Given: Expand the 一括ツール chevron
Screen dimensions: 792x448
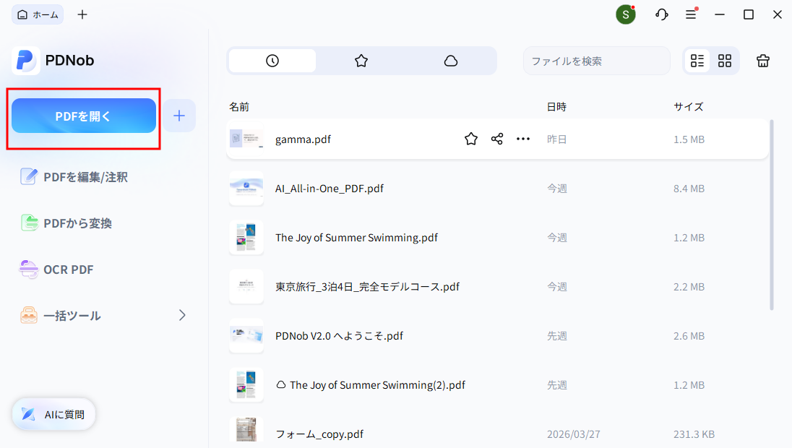Looking at the screenshot, I should pos(182,315).
